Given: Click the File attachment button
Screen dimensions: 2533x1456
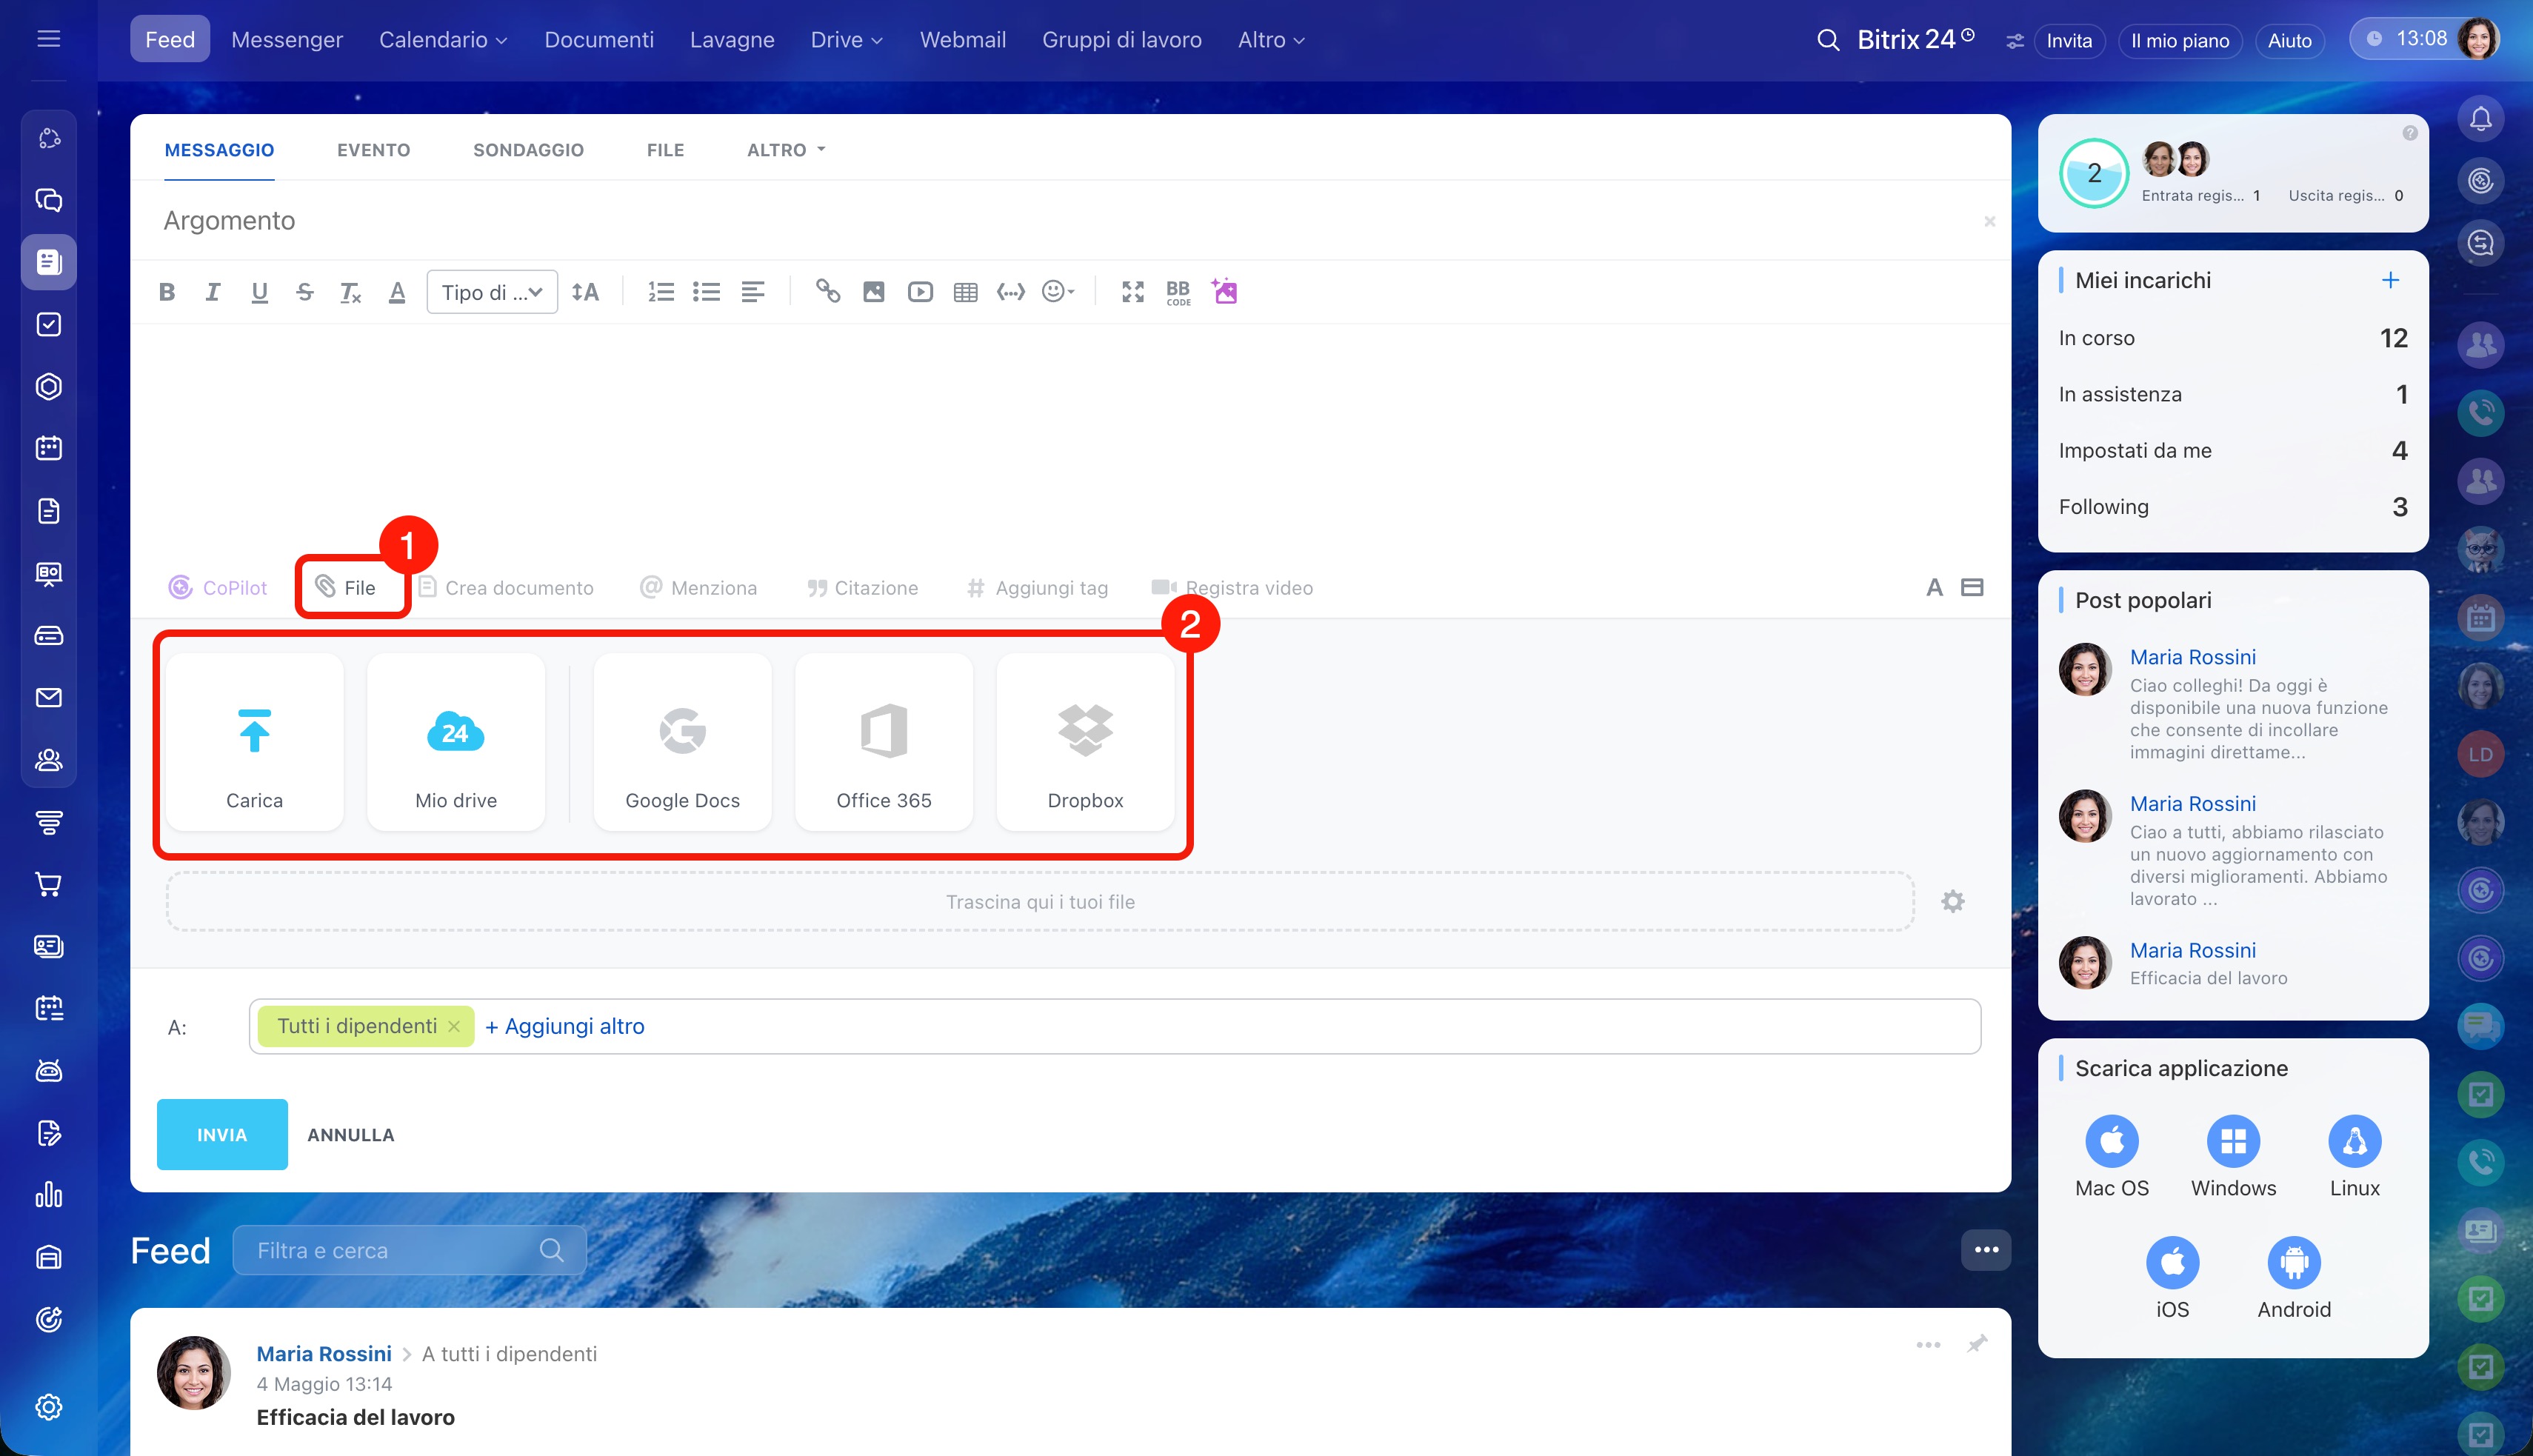Looking at the screenshot, I should click(346, 588).
